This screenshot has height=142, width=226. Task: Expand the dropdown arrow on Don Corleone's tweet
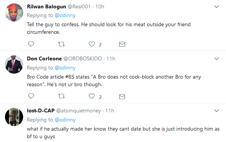[217, 59]
